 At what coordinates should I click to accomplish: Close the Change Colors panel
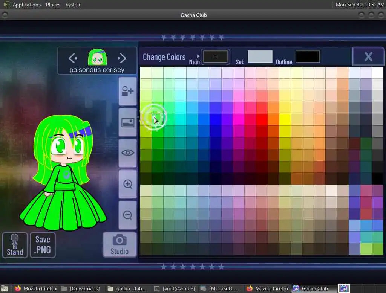coord(368,56)
